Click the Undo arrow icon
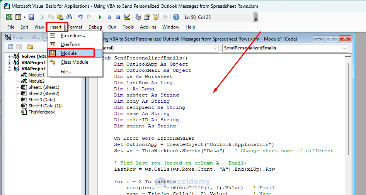366x195 pixels. tap(80, 17)
